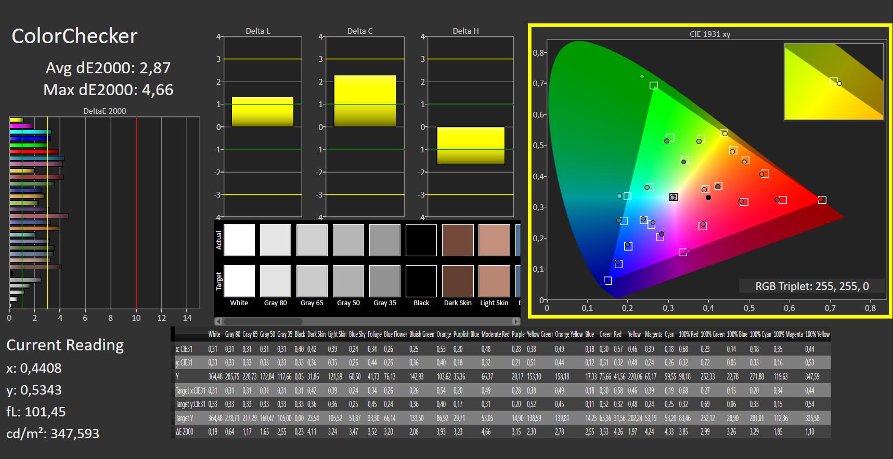Click the Delta H yellow bar
The image size is (893, 459).
471,146
